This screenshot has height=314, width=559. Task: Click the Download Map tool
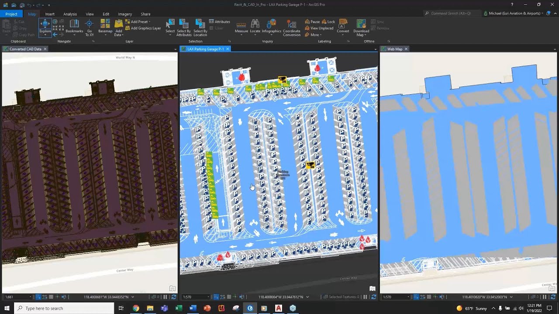[x=361, y=27]
